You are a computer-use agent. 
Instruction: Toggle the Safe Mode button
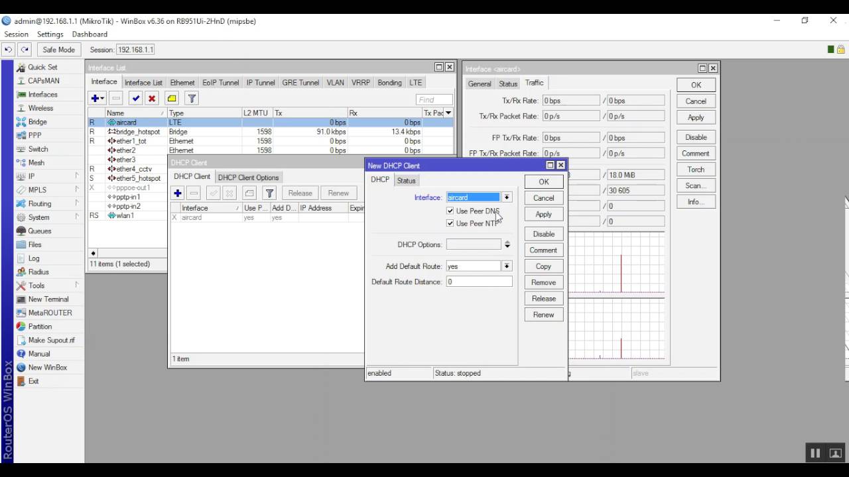point(58,50)
